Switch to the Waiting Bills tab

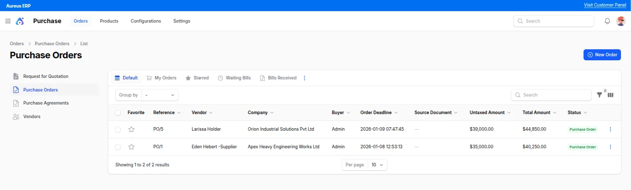point(234,78)
